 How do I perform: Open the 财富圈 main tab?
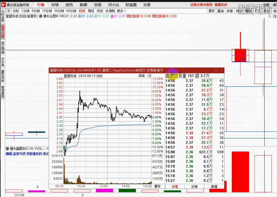(131, 5)
